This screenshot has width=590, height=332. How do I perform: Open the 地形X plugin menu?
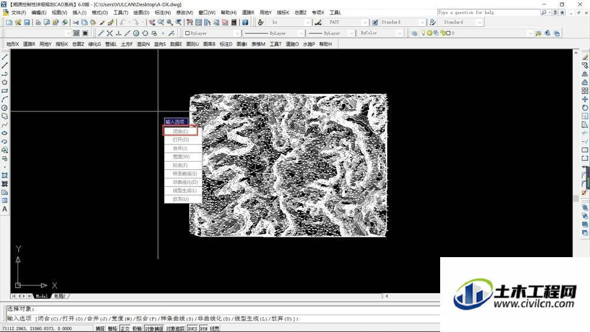coord(12,44)
